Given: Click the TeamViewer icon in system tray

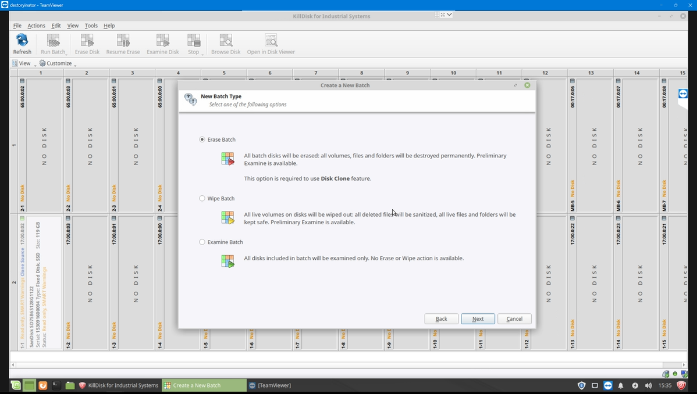Looking at the screenshot, I should [x=607, y=385].
